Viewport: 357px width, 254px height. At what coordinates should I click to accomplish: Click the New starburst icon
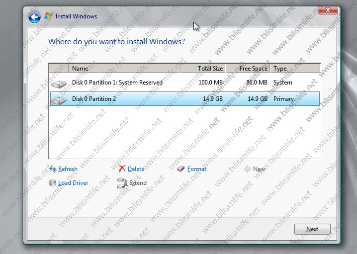[248, 169]
